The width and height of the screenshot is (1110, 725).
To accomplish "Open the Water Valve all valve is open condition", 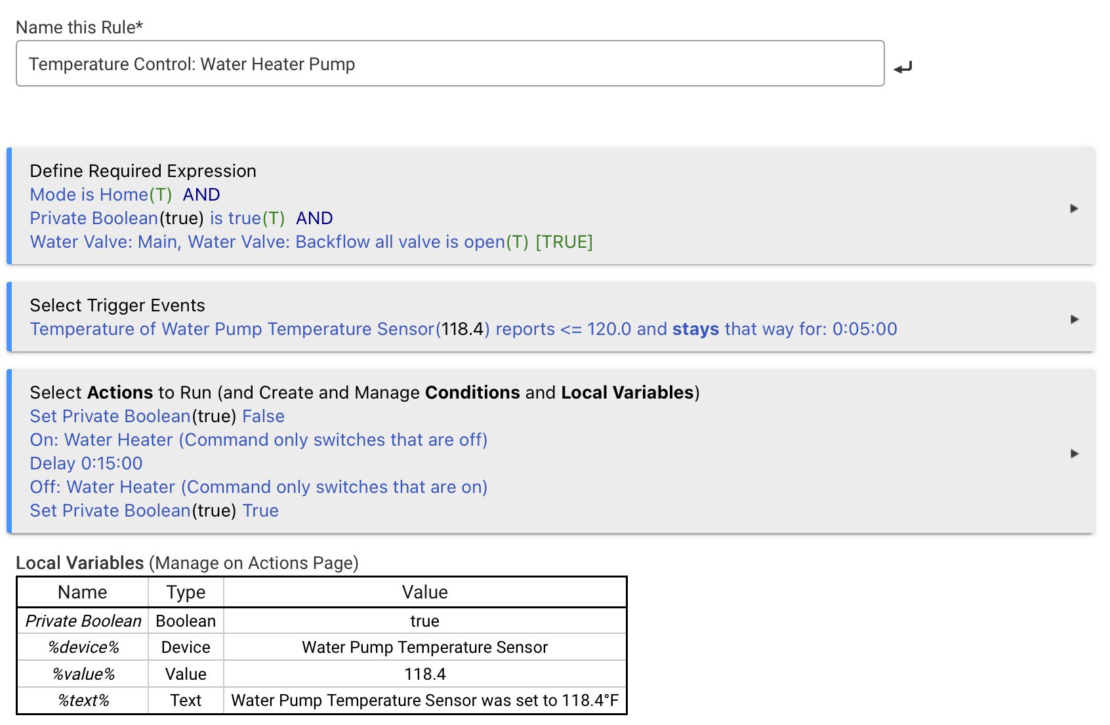I will [279, 242].
